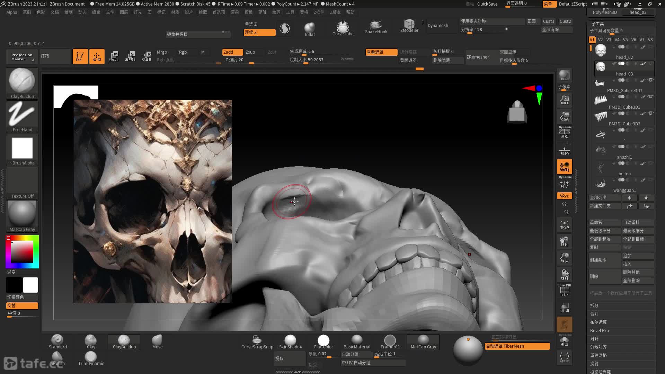
Task: Click the 重命名 button
Action: click(x=605, y=222)
